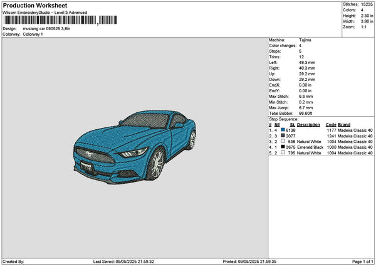Click the Brand column header
This screenshot has width=376, height=266.
click(344, 124)
